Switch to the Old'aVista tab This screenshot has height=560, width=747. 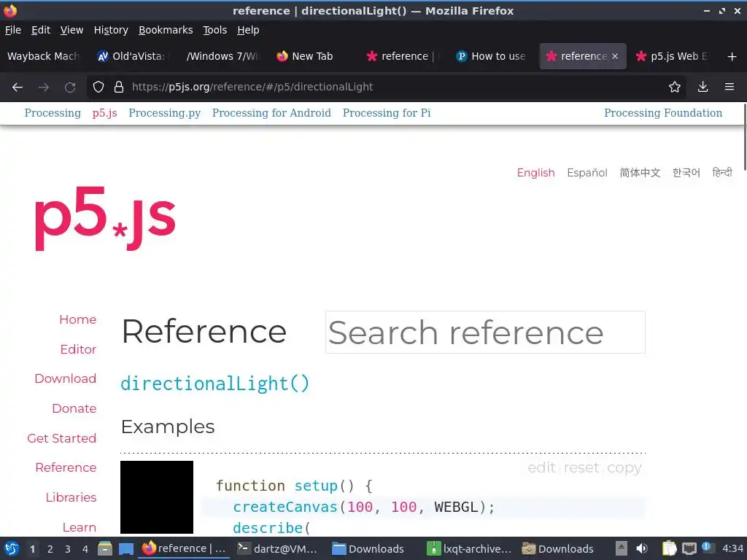[132, 57]
